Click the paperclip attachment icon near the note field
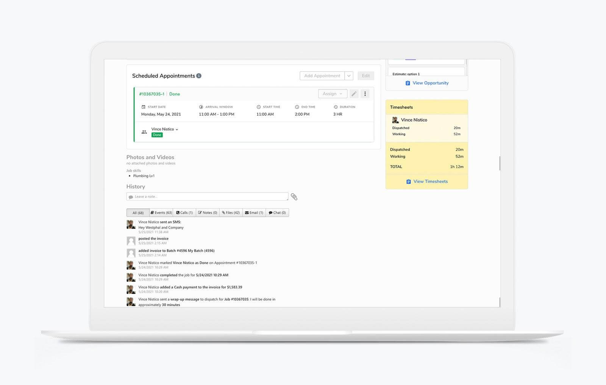Screen dimensions: 606x385 pyautogui.click(x=294, y=197)
